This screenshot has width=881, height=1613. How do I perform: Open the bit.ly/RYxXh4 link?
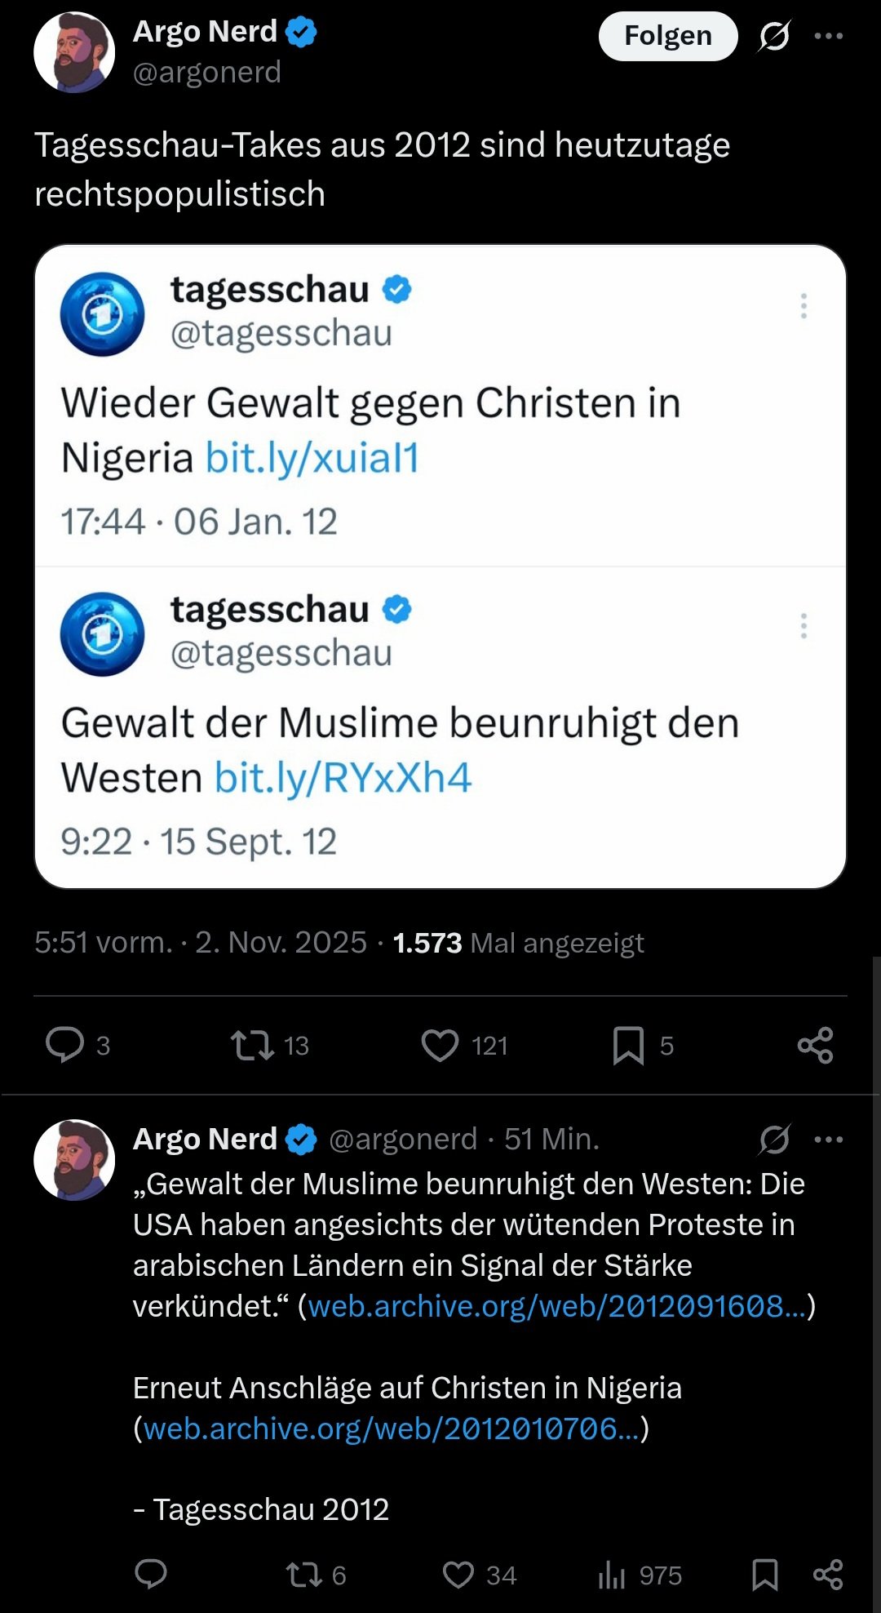pos(343,778)
